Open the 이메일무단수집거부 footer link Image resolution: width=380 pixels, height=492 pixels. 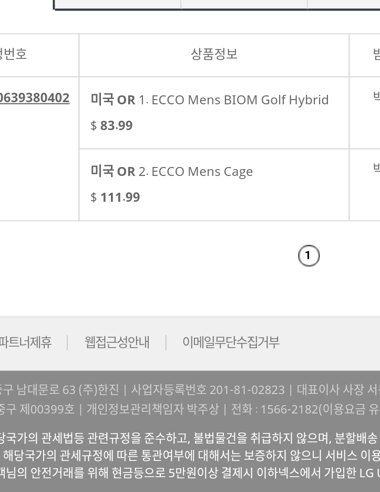pos(231,342)
